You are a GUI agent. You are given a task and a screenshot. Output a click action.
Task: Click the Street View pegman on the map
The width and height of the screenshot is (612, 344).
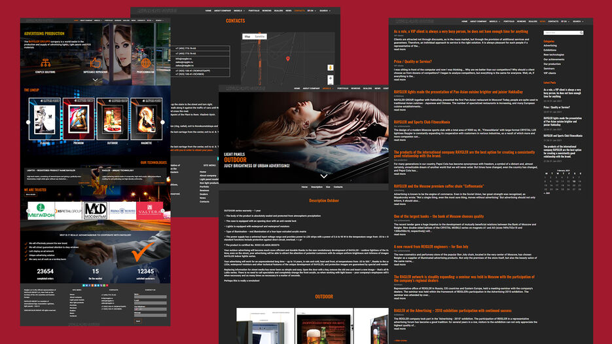[x=330, y=67]
